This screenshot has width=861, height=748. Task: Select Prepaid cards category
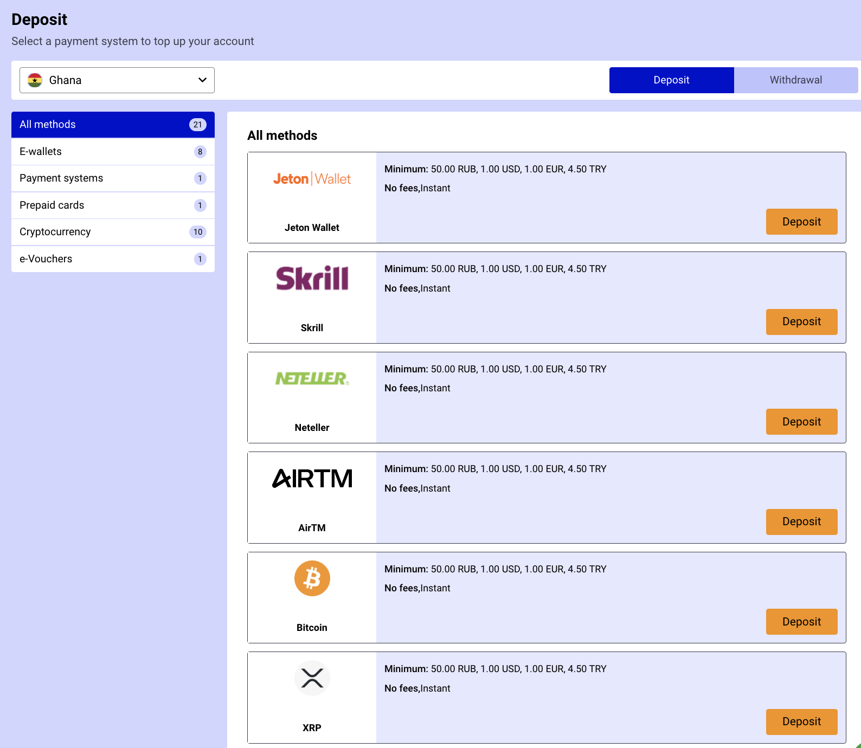click(x=113, y=205)
